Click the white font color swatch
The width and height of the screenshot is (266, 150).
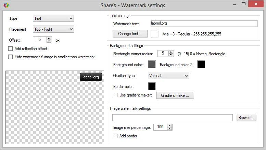pyautogui.click(x=154, y=34)
